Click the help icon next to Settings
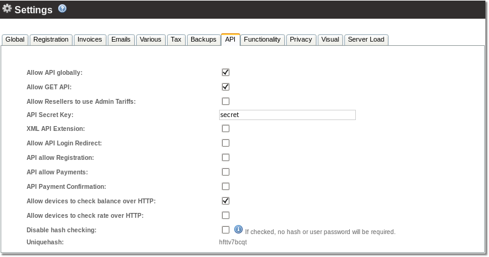The height and width of the screenshot is (257, 489). point(62,9)
